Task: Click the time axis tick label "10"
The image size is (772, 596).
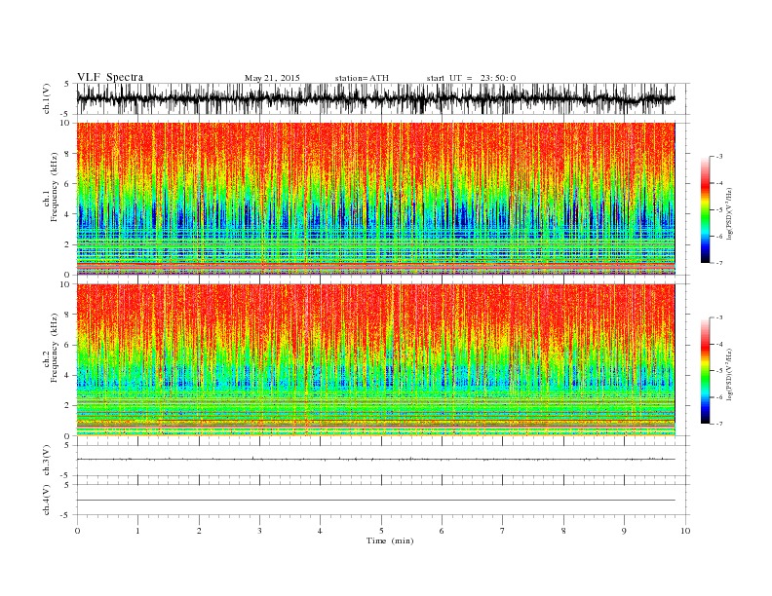Action: 685,531
